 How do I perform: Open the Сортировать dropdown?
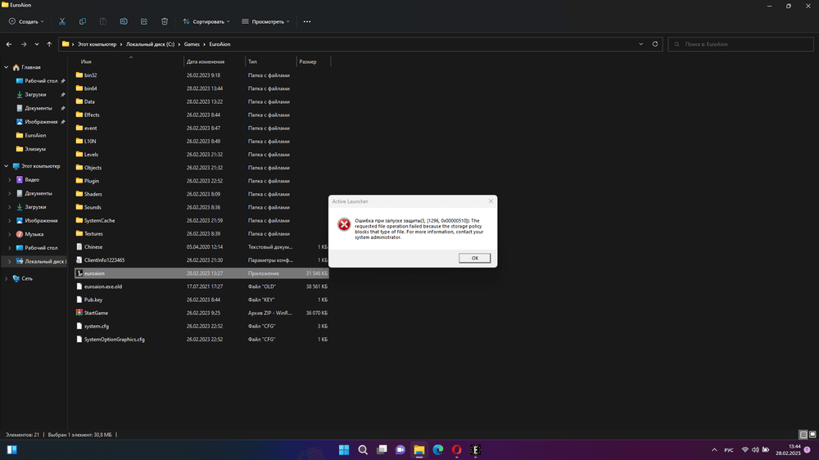point(206,21)
